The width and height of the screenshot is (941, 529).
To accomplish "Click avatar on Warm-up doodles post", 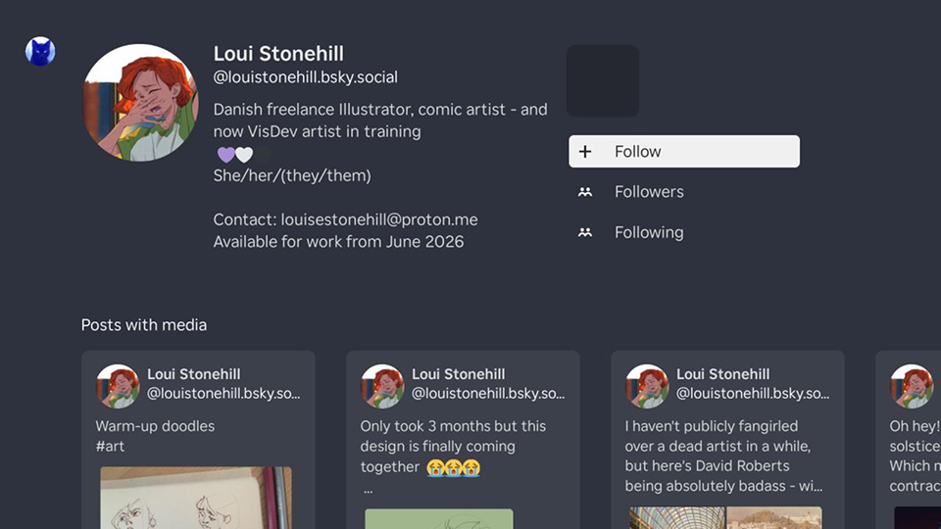I will pos(118,386).
